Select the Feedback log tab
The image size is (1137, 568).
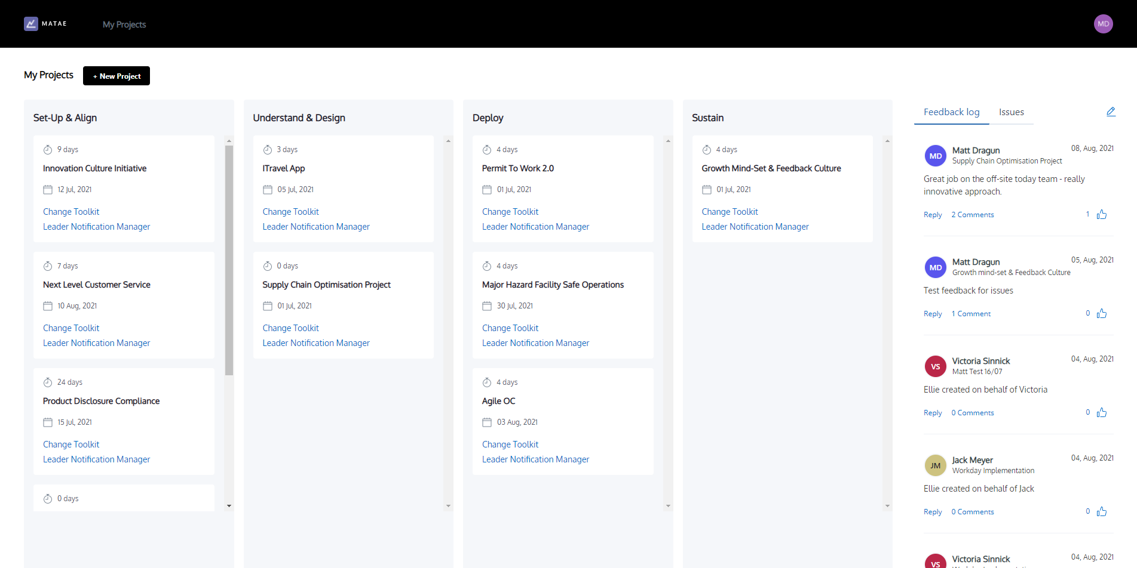click(x=951, y=112)
